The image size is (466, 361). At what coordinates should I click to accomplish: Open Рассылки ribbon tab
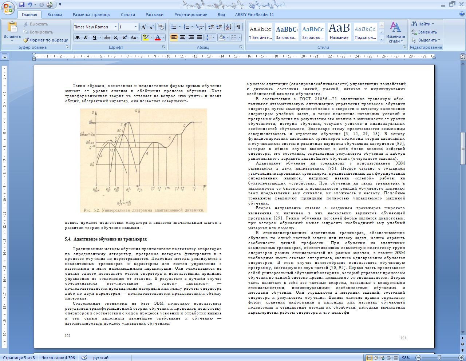[154, 15]
